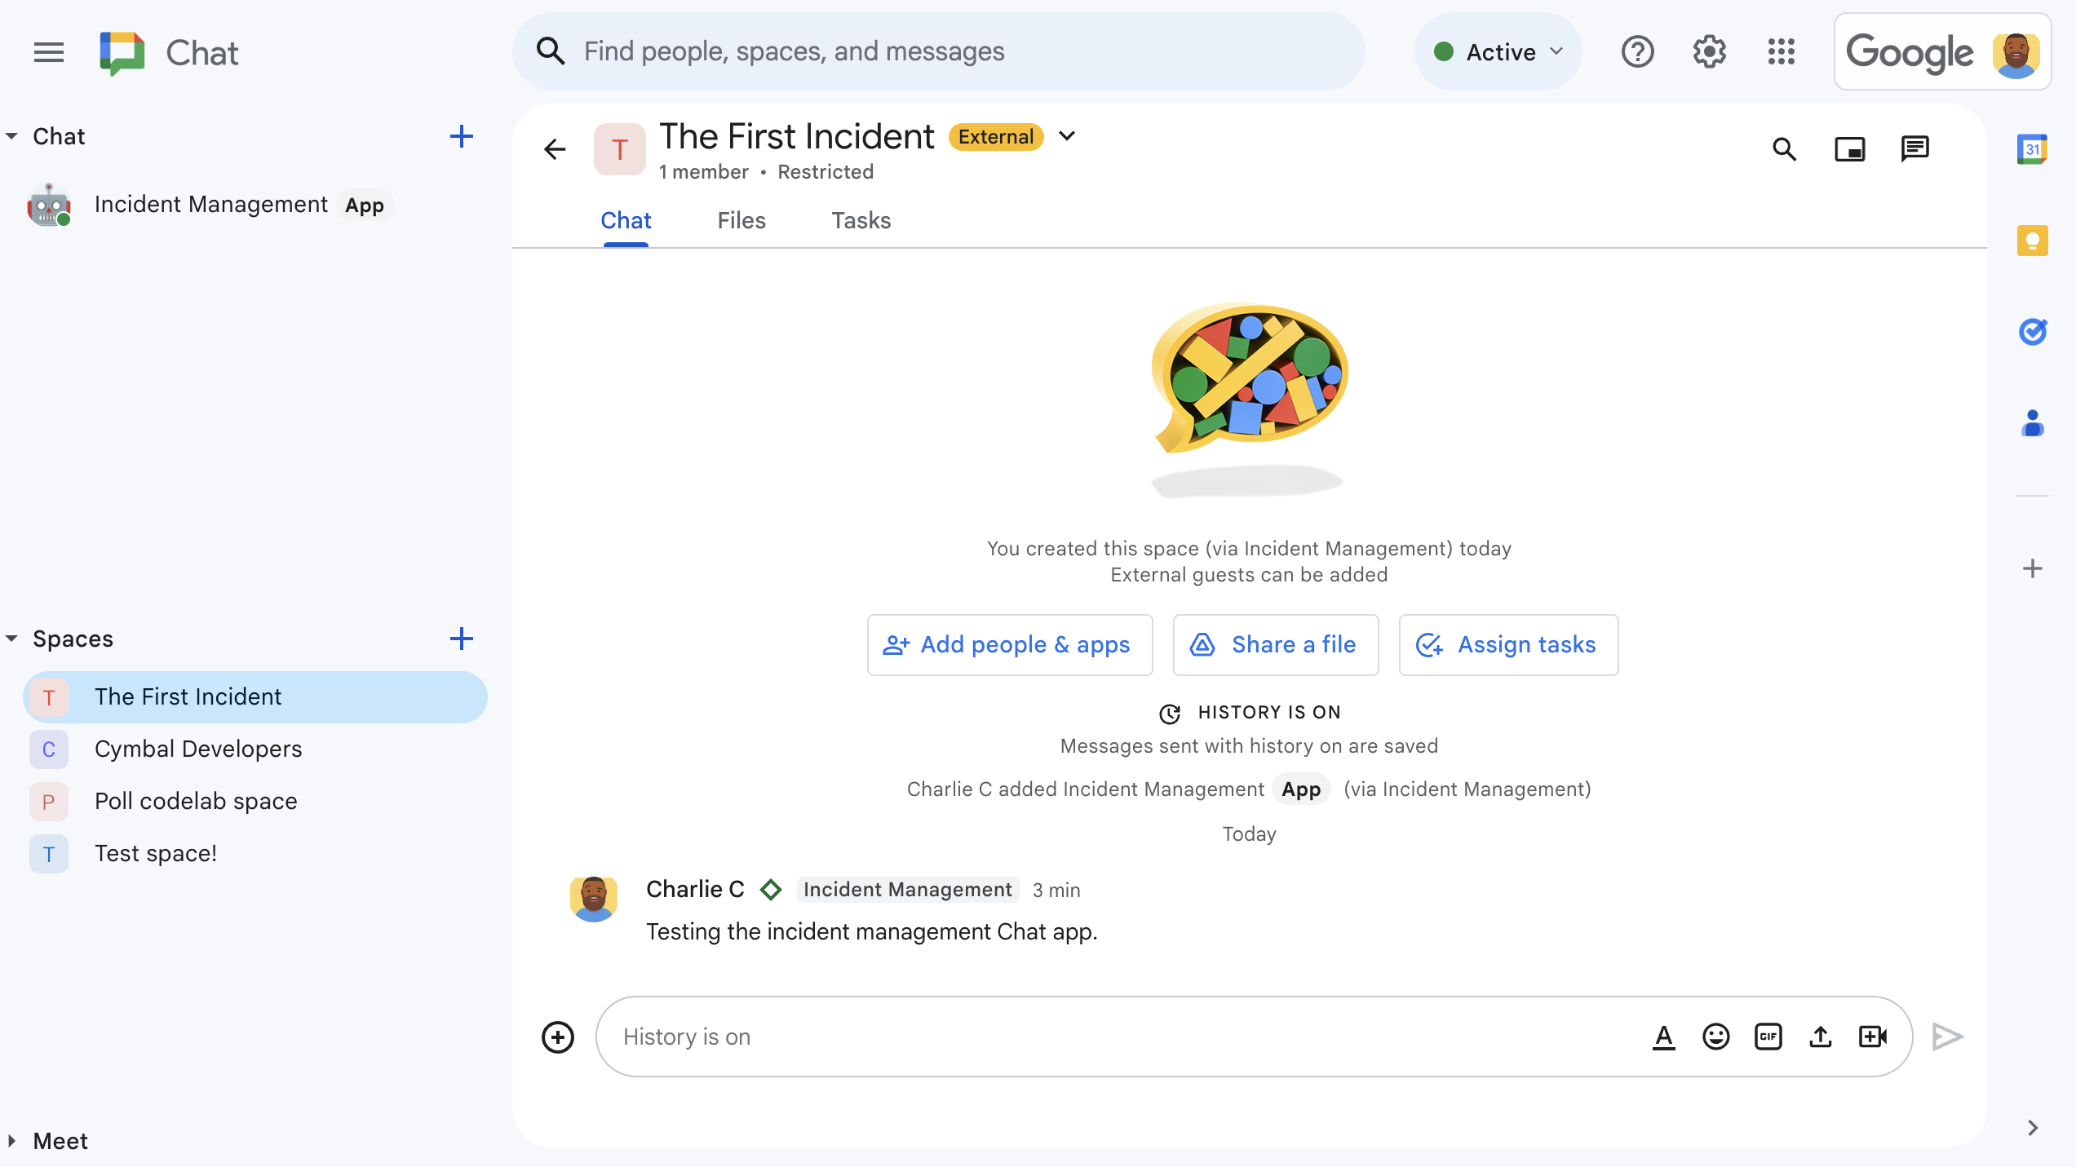The height and width of the screenshot is (1167, 2076).
Task: Click the upload file icon in message bar
Action: coord(1822,1036)
